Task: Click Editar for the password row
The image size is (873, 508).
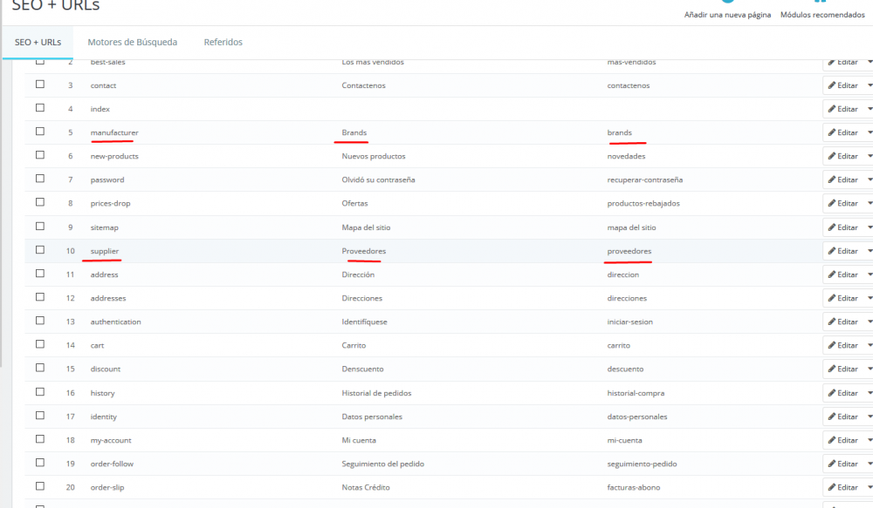Action: pyautogui.click(x=842, y=180)
